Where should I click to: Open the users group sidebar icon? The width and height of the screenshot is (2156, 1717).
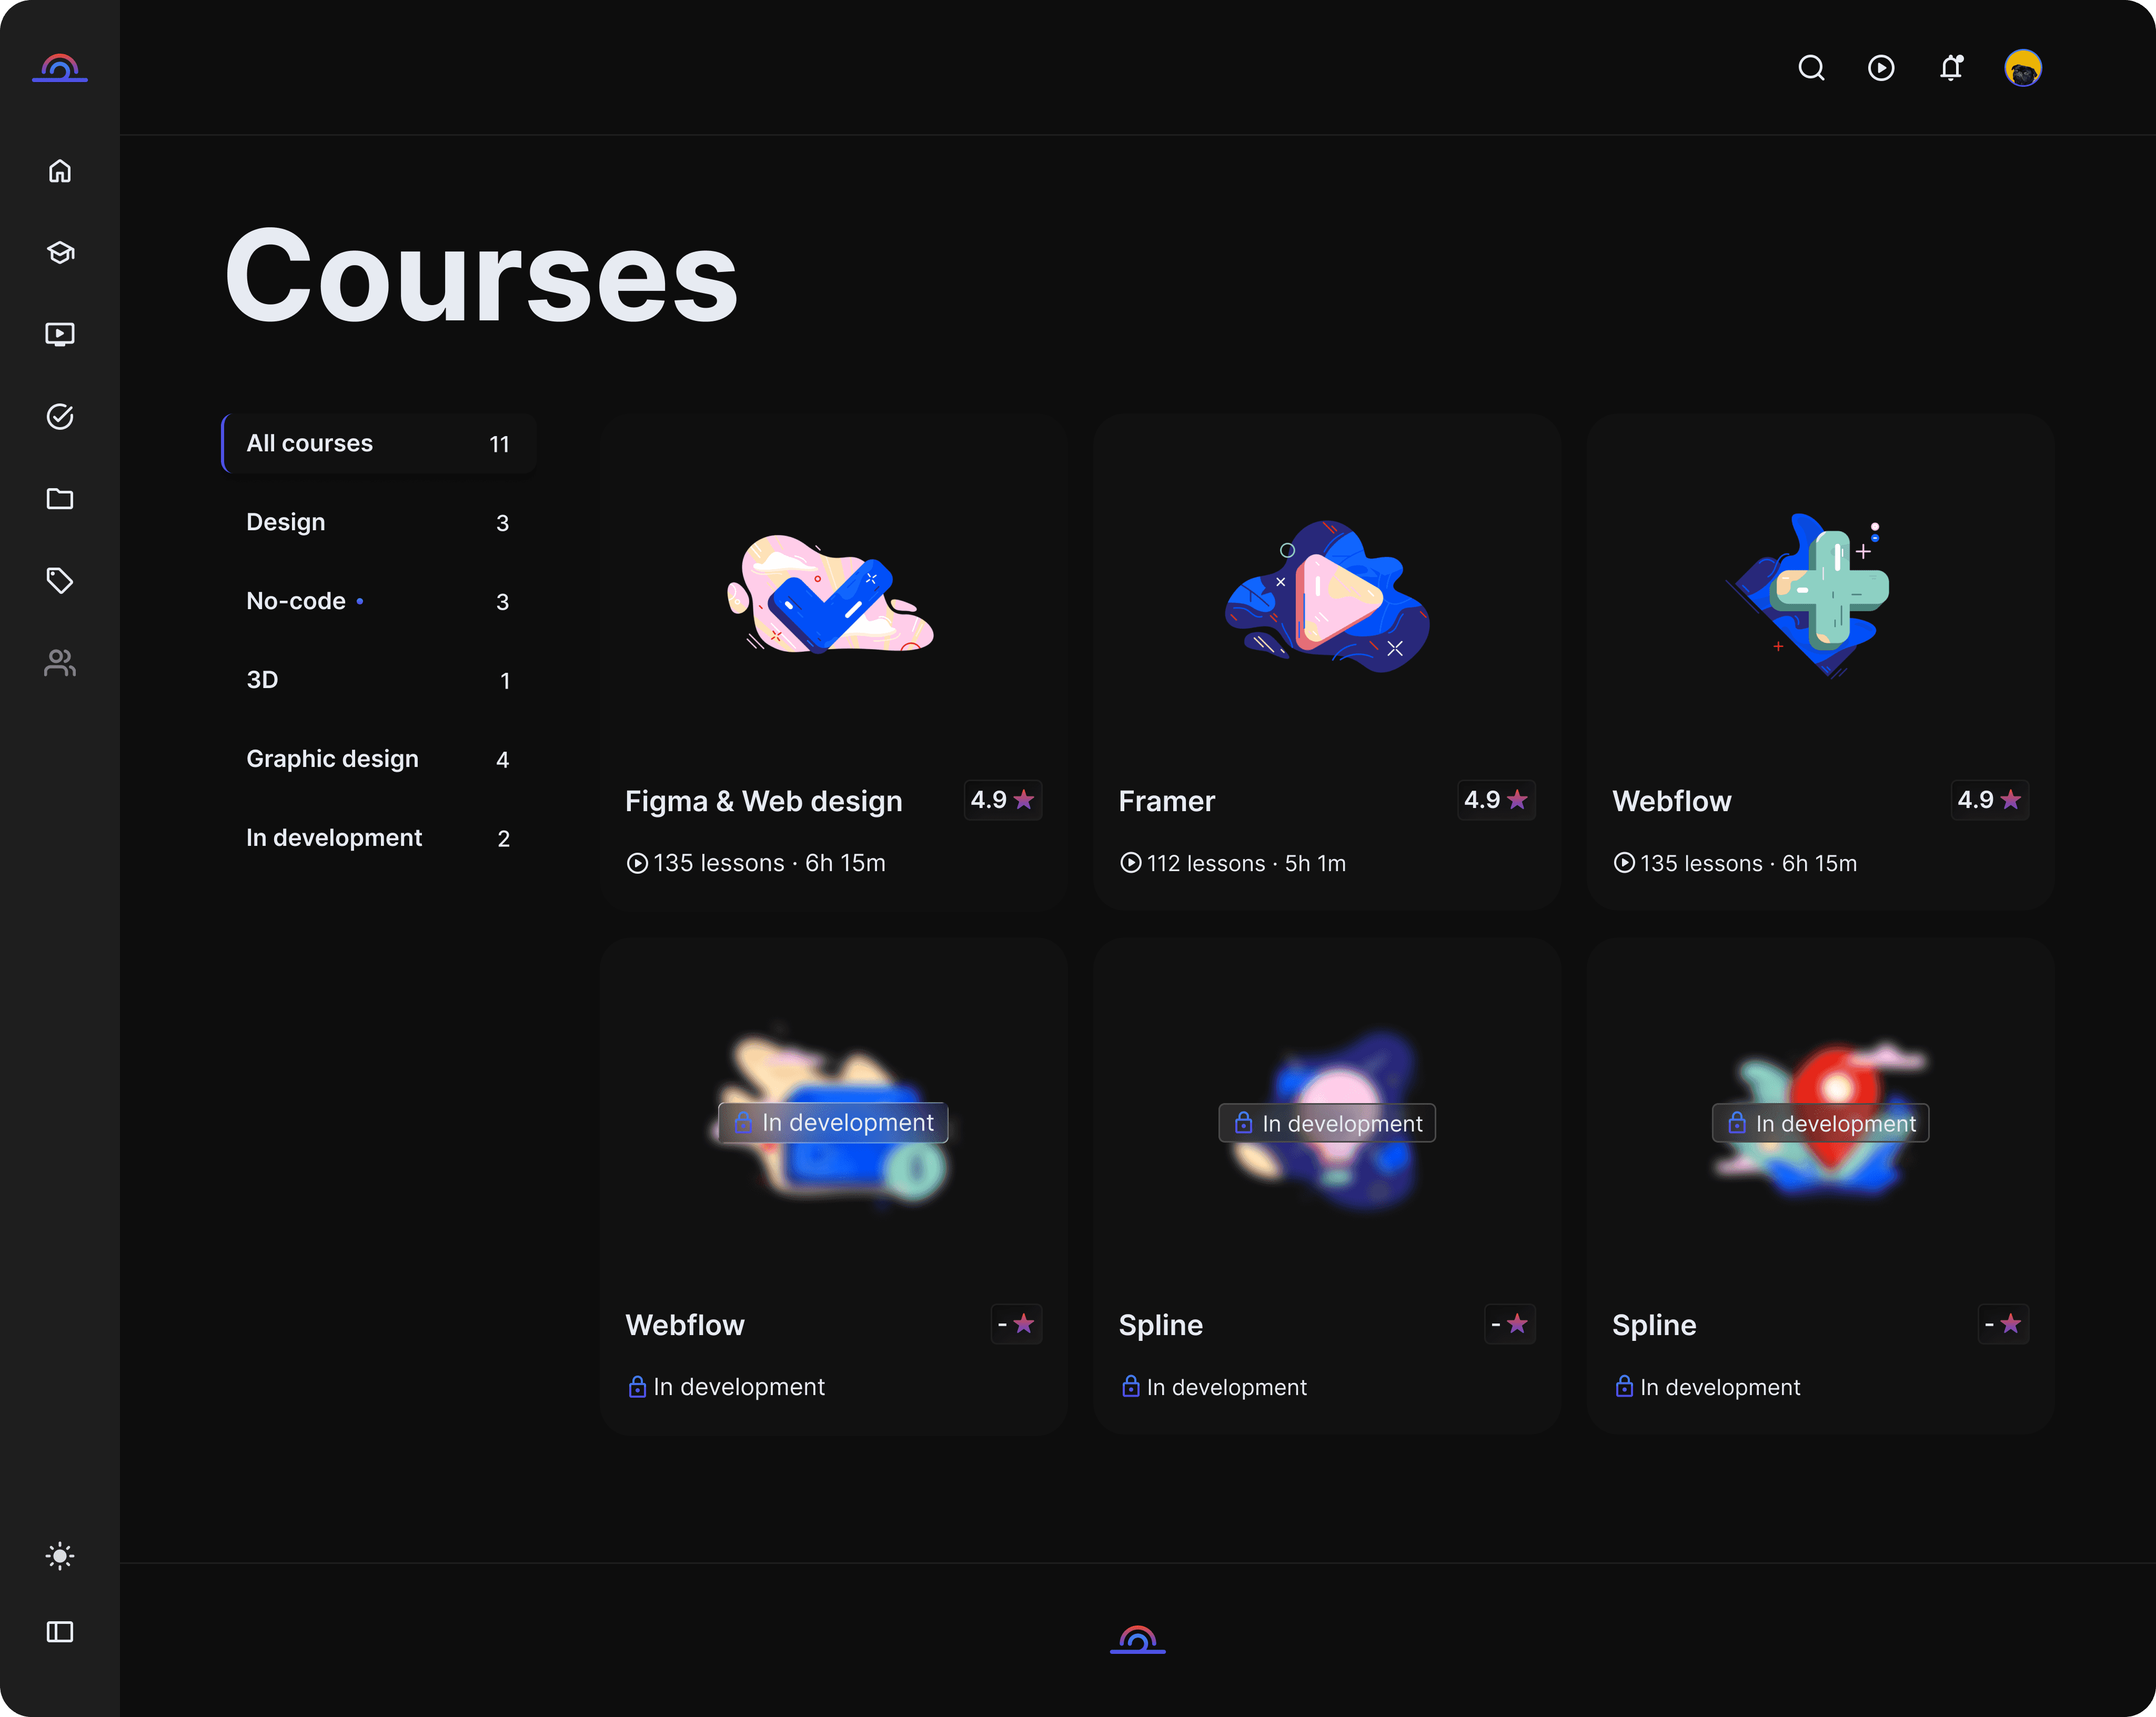coord(60,662)
